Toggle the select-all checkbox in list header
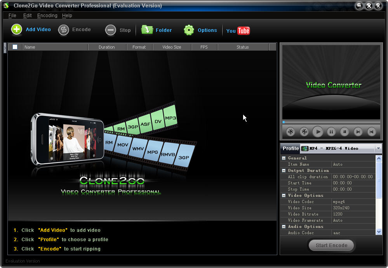The image size is (388, 268). (15, 47)
